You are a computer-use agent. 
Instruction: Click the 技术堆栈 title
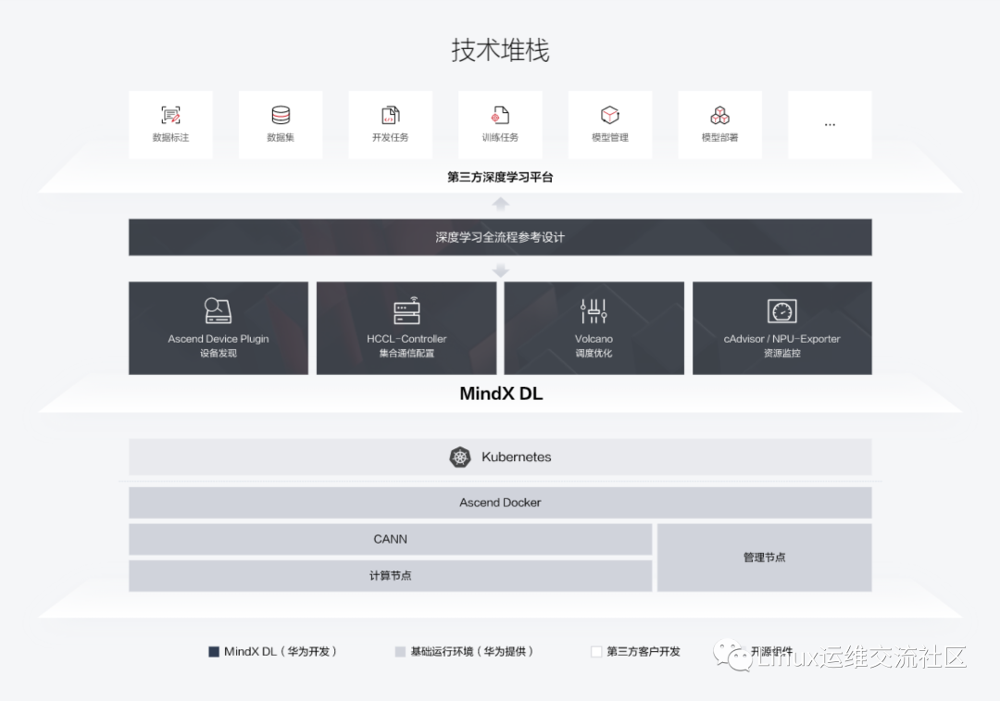pyautogui.click(x=501, y=50)
